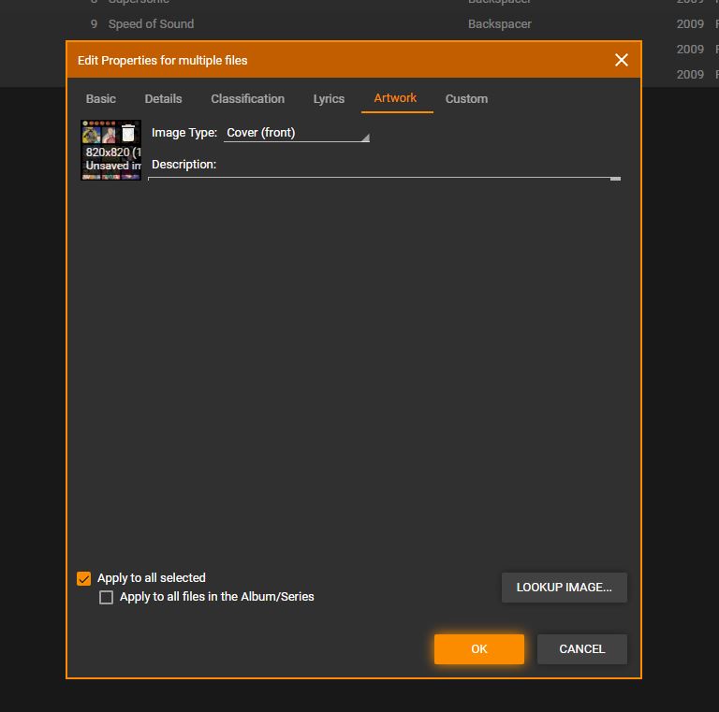Delete the artwork using the trash icon

click(128, 134)
